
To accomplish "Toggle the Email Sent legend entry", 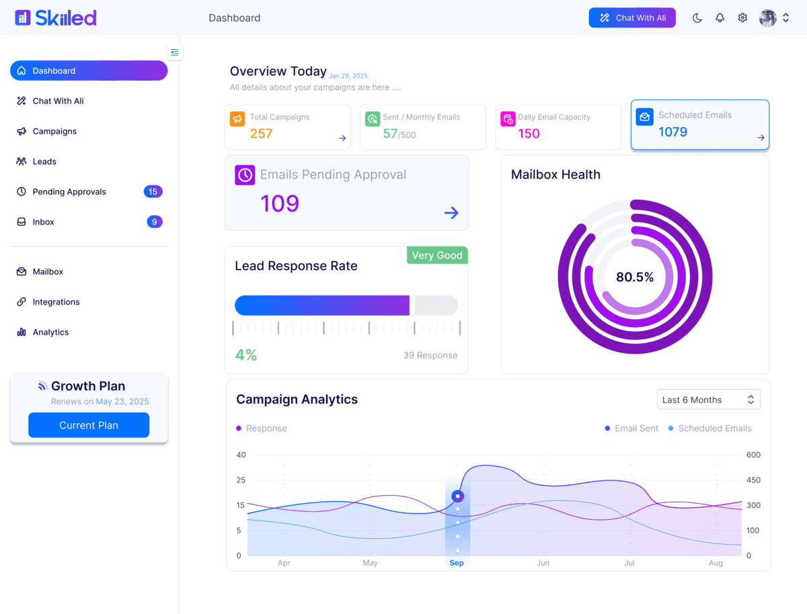I will [x=631, y=428].
